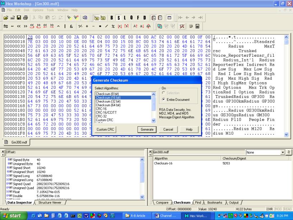
Task: Open the Tools menu
Action: pyautogui.click(x=50, y=10)
